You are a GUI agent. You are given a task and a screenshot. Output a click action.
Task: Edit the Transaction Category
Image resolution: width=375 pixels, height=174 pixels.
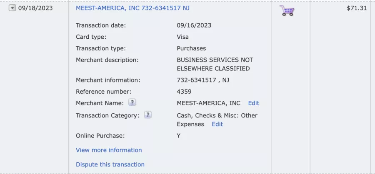[217, 124]
